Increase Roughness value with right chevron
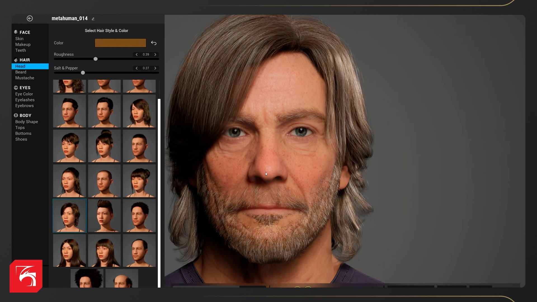The image size is (537, 302). 155,55
